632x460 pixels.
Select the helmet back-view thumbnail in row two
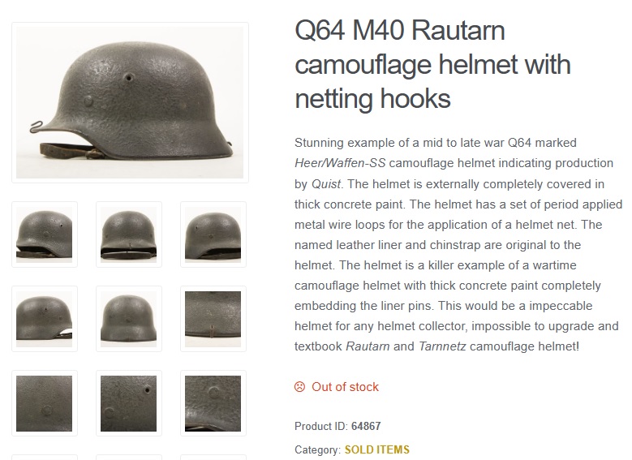(x=128, y=319)
